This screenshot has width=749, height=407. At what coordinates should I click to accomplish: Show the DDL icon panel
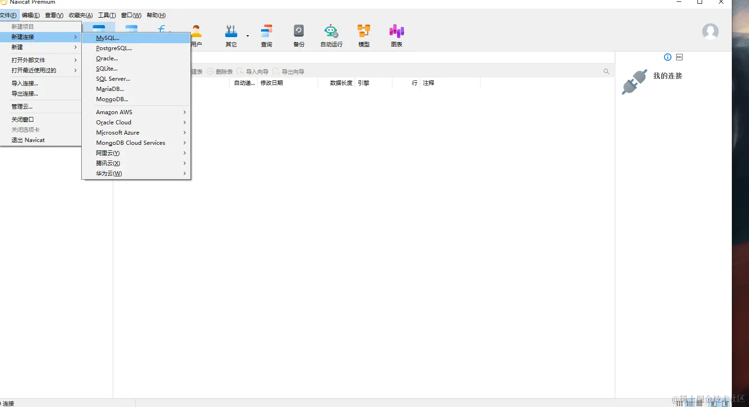tap(679, 57)
